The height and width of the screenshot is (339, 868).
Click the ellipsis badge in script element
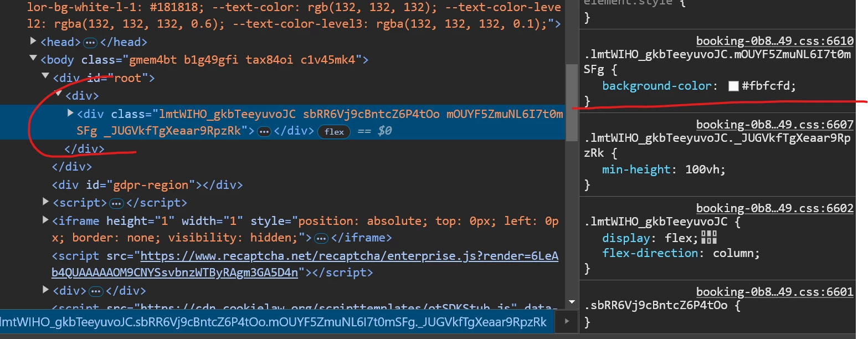(x=116, y=203)
